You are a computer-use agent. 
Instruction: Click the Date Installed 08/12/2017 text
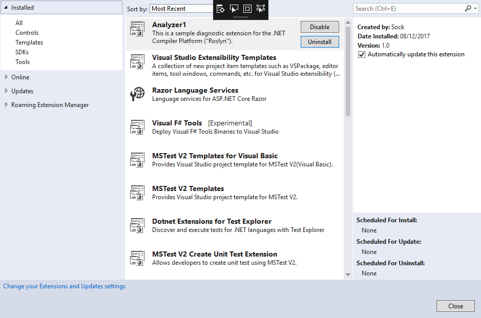tap(393, 36)
